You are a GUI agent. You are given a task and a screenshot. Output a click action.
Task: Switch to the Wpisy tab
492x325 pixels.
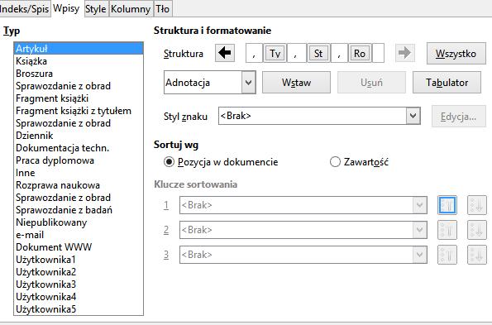tap(66, 8)
